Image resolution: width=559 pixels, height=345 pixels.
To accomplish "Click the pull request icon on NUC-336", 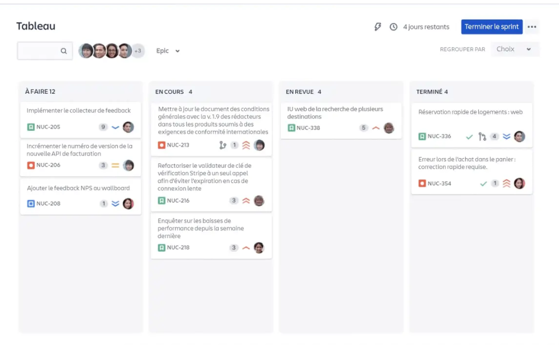I will (482, 136).
